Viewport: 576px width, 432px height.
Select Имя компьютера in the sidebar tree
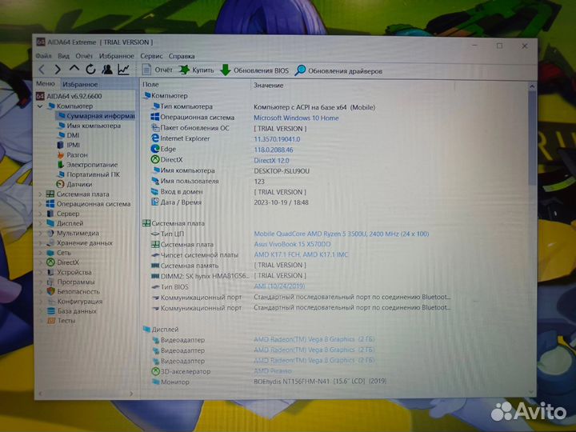pyautogui.click(x=90, y=126)
